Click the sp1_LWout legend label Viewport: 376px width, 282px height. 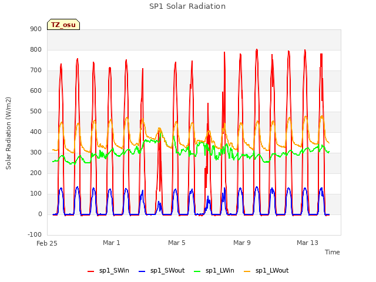(x=272, y=271)
